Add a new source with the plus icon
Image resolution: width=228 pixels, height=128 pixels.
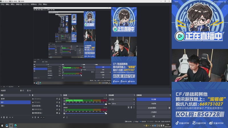32,117
